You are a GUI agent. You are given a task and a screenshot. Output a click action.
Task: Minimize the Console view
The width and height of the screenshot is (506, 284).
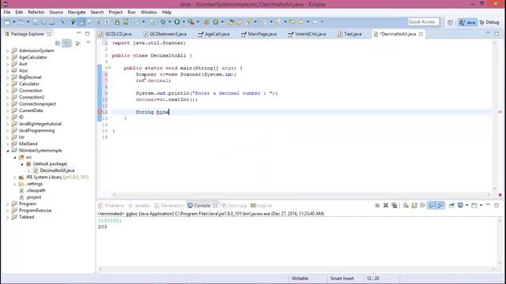coord(488,205)
